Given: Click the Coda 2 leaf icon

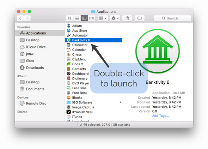Looking at the screenshot, I should (x=69, y=64).
